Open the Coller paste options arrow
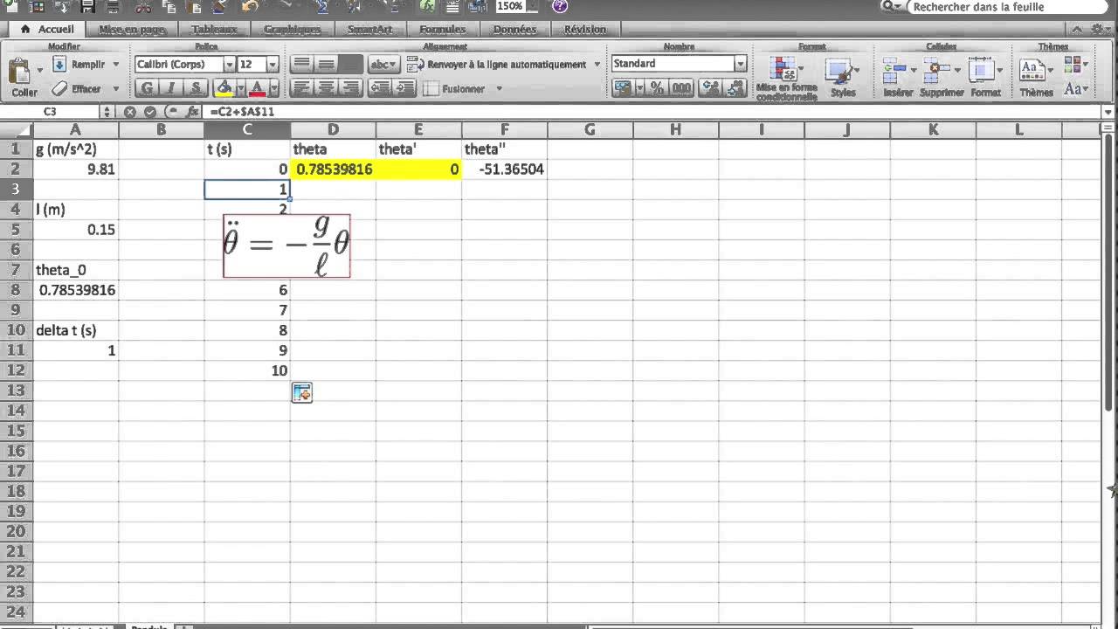Image resolution: width=1118 pixels, height=629 pixels. [x=40, y=71]
